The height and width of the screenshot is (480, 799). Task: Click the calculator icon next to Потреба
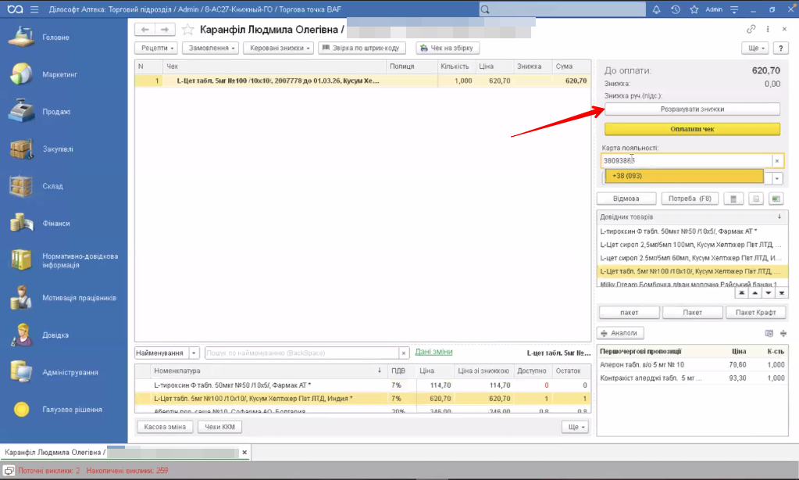(x=733, y=199)
